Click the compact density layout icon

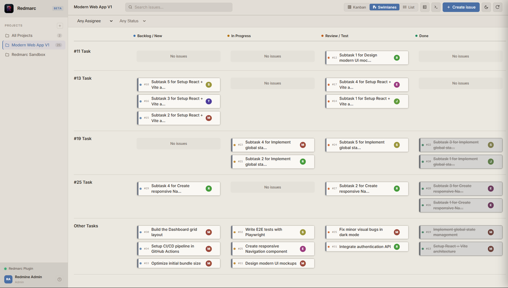425,7
